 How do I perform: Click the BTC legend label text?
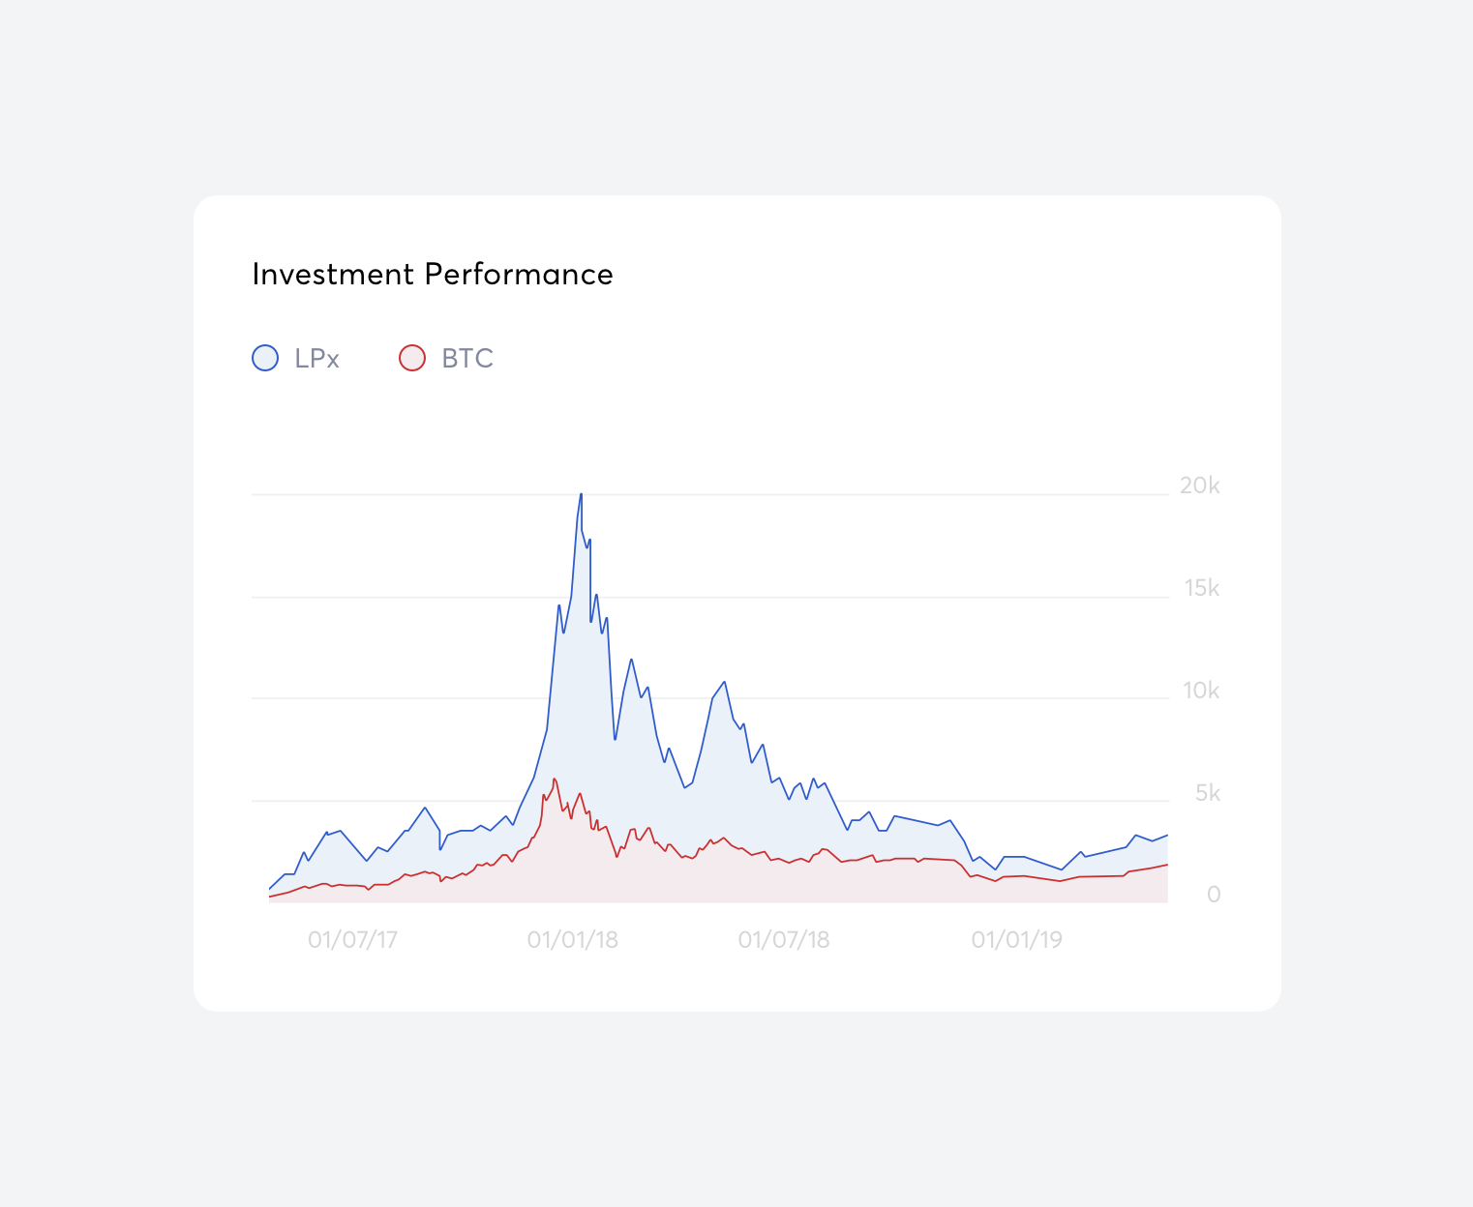[x=467, y=359]
